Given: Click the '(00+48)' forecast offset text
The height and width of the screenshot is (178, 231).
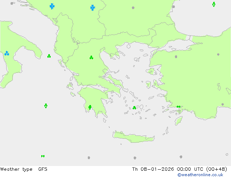Looking at the screenshot, I should point(216,169).
